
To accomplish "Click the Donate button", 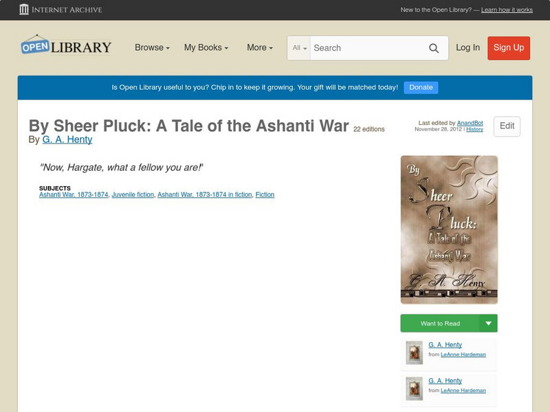I will pos(421,87).
